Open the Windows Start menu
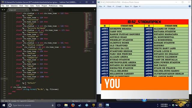Screen dimensions: 192x108 [x=4, y=105]
